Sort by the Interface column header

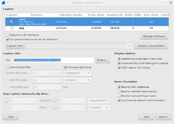37,15
